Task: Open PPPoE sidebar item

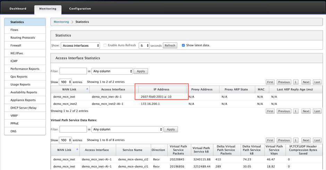Action: tap(25, 123)
